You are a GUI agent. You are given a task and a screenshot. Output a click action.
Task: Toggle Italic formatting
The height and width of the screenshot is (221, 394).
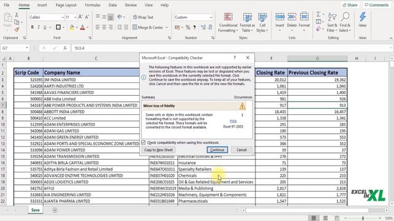point(38,27)
